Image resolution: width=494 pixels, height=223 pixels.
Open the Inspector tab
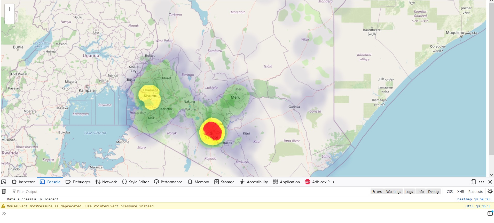coord(23,182)
